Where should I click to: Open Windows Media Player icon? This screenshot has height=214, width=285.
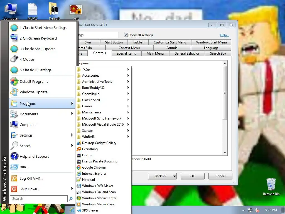coord(79,204)
